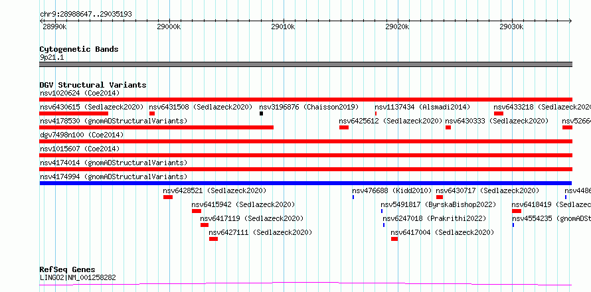Click the nsv1020624 (Coe2014) variant bar
Viewport: 591px width, 292px height.
click(x=305, y=100)
